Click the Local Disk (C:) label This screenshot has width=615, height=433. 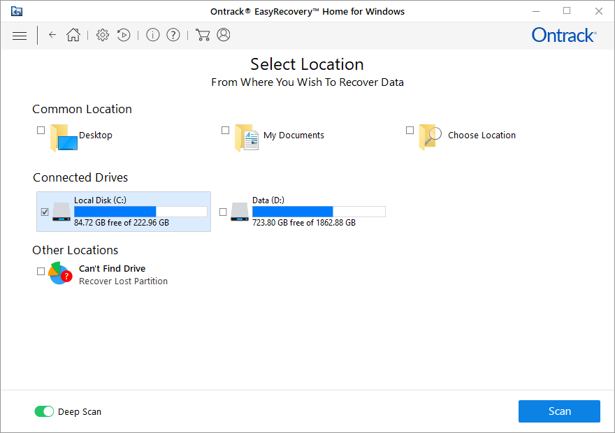(101, 200)
